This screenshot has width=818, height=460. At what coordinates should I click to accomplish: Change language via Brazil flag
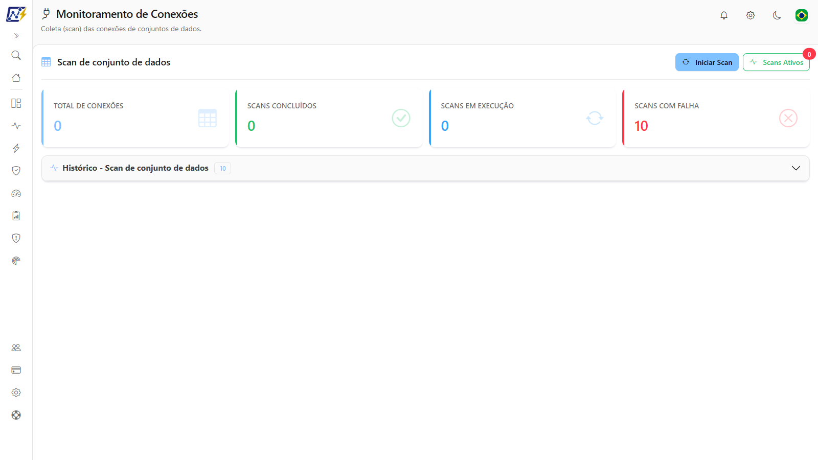802,15
